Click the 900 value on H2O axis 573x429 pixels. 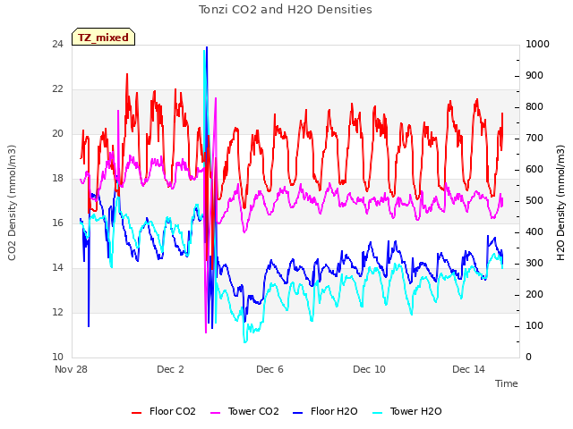click(535, 76)
